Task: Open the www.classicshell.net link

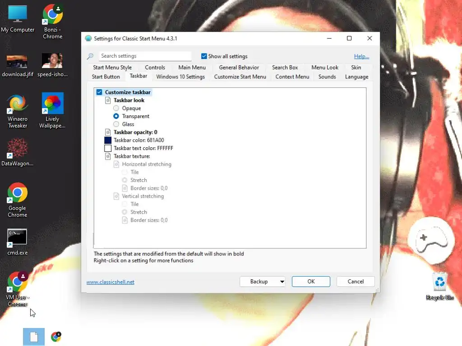Action: coord(110,282)
